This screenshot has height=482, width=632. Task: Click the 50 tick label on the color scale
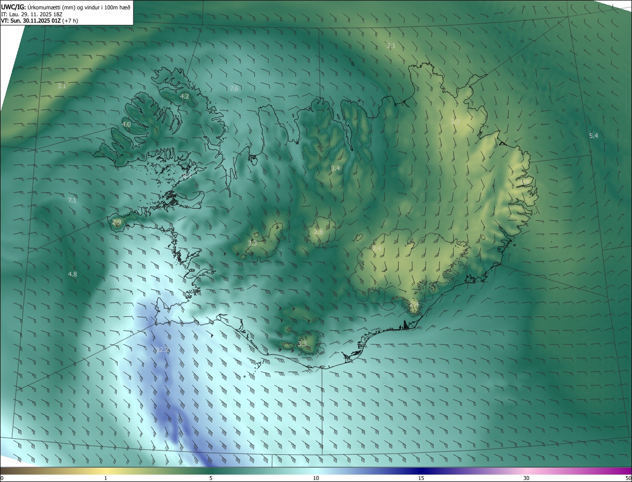[x=628, y=478]
